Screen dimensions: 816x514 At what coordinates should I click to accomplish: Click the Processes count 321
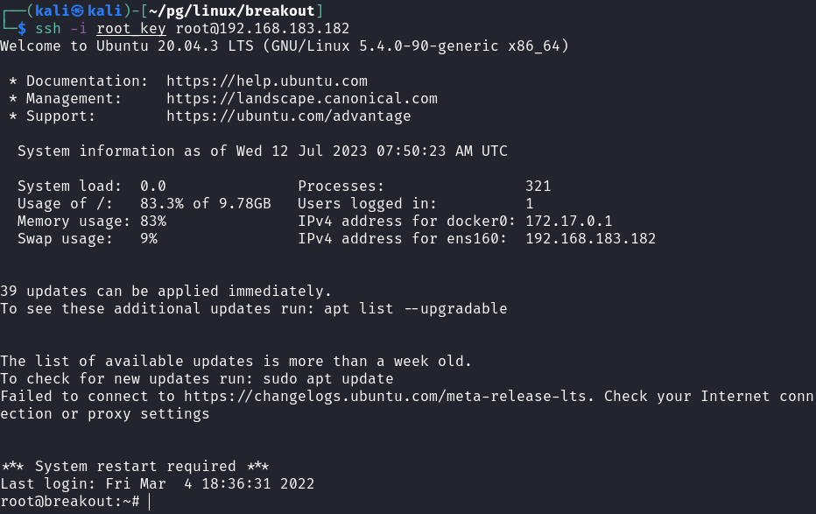pyautogui.click(x=538, y=187)
